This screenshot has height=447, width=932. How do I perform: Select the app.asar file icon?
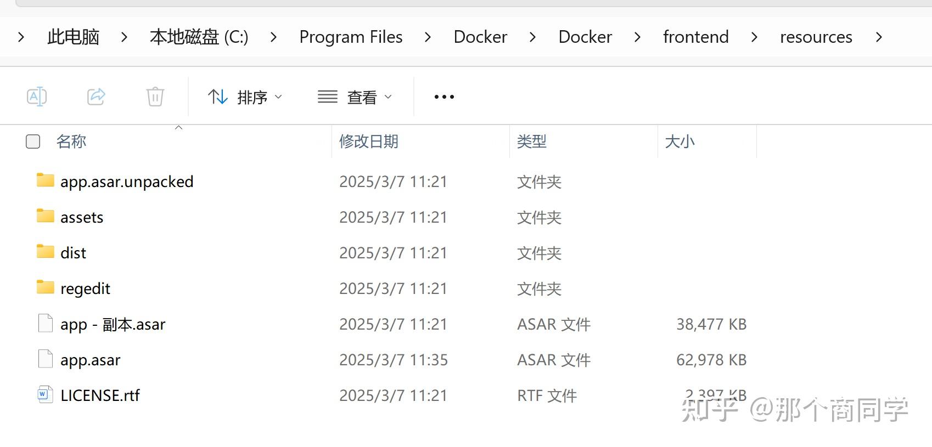coord(45,358)
